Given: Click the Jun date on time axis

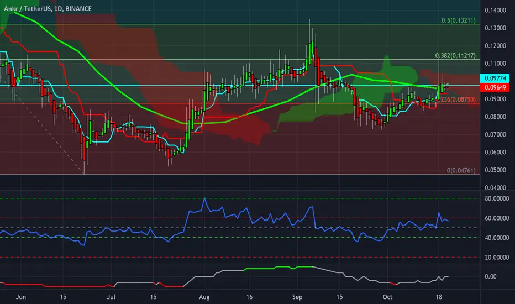Looking at the screenshot, I should [20, 297].
